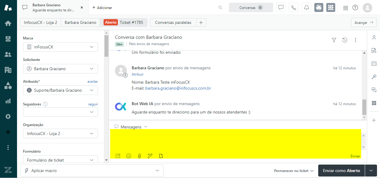
Task: Open the emoji picker
Action: coord(129,156)
